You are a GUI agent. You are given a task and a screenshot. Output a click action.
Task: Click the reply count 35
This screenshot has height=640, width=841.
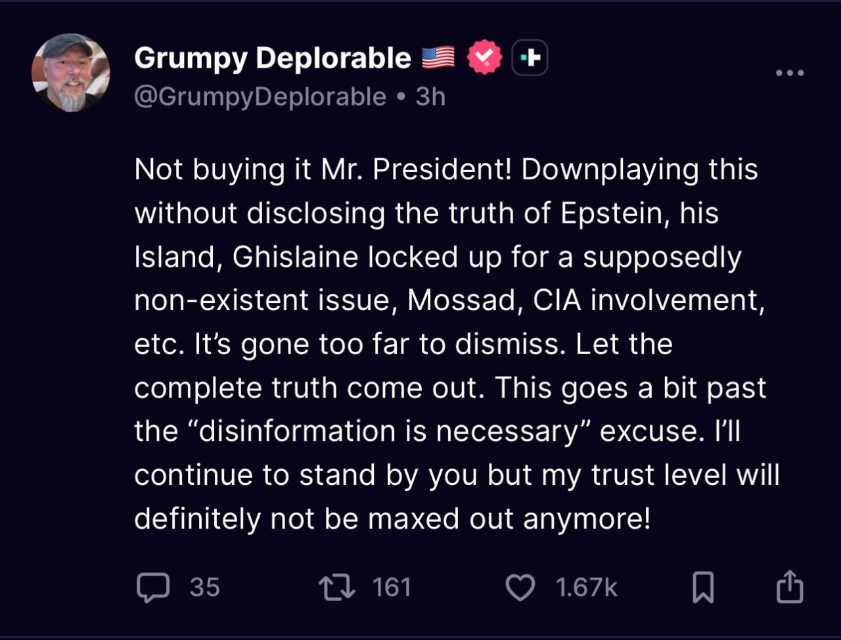pos(204,587)
